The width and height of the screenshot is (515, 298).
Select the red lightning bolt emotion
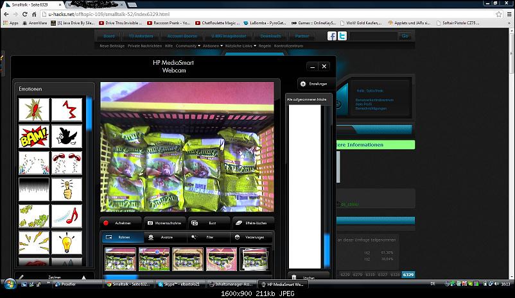click(66, 110)
